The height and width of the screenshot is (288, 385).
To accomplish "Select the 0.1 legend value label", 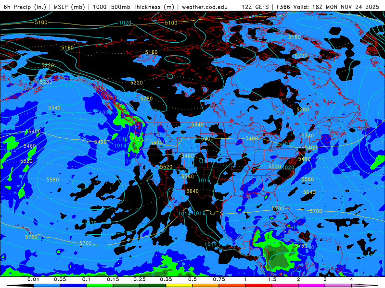I will (x=86, y=279).
